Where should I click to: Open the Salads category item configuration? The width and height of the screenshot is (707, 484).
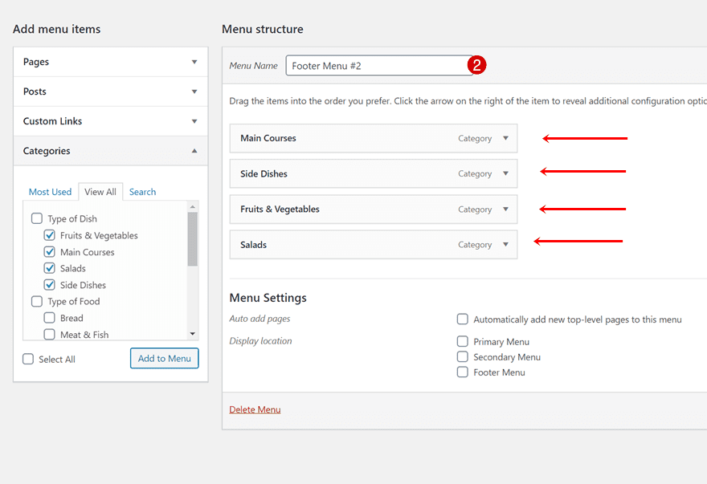506,244
